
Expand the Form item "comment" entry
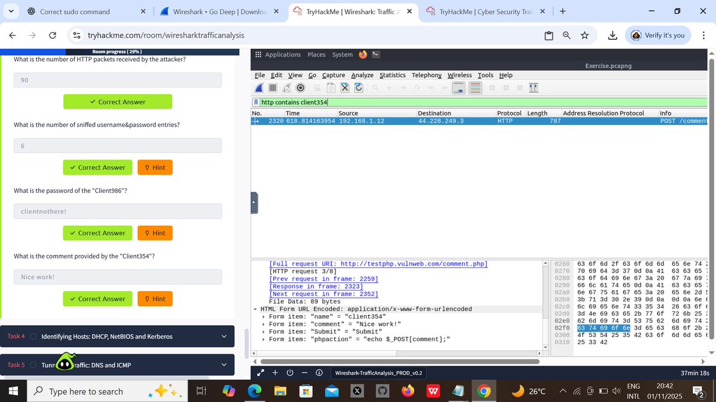point(263,323)
